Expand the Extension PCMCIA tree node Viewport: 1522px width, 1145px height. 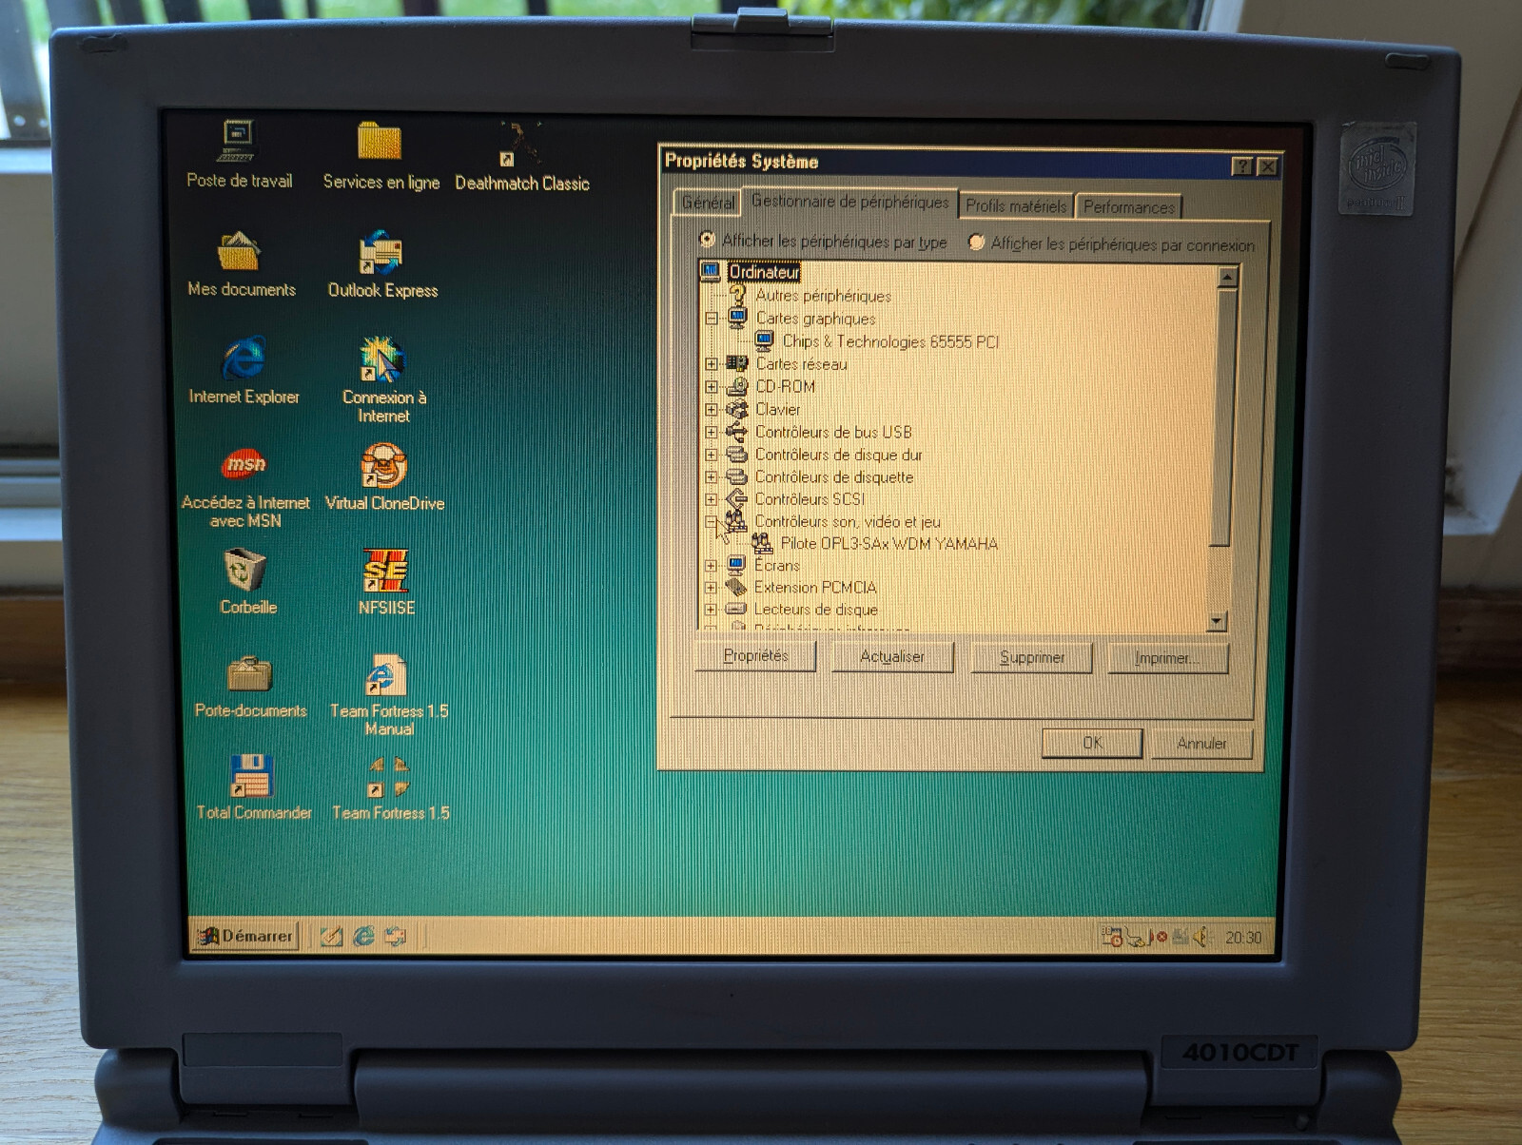(x=711, y=588)
